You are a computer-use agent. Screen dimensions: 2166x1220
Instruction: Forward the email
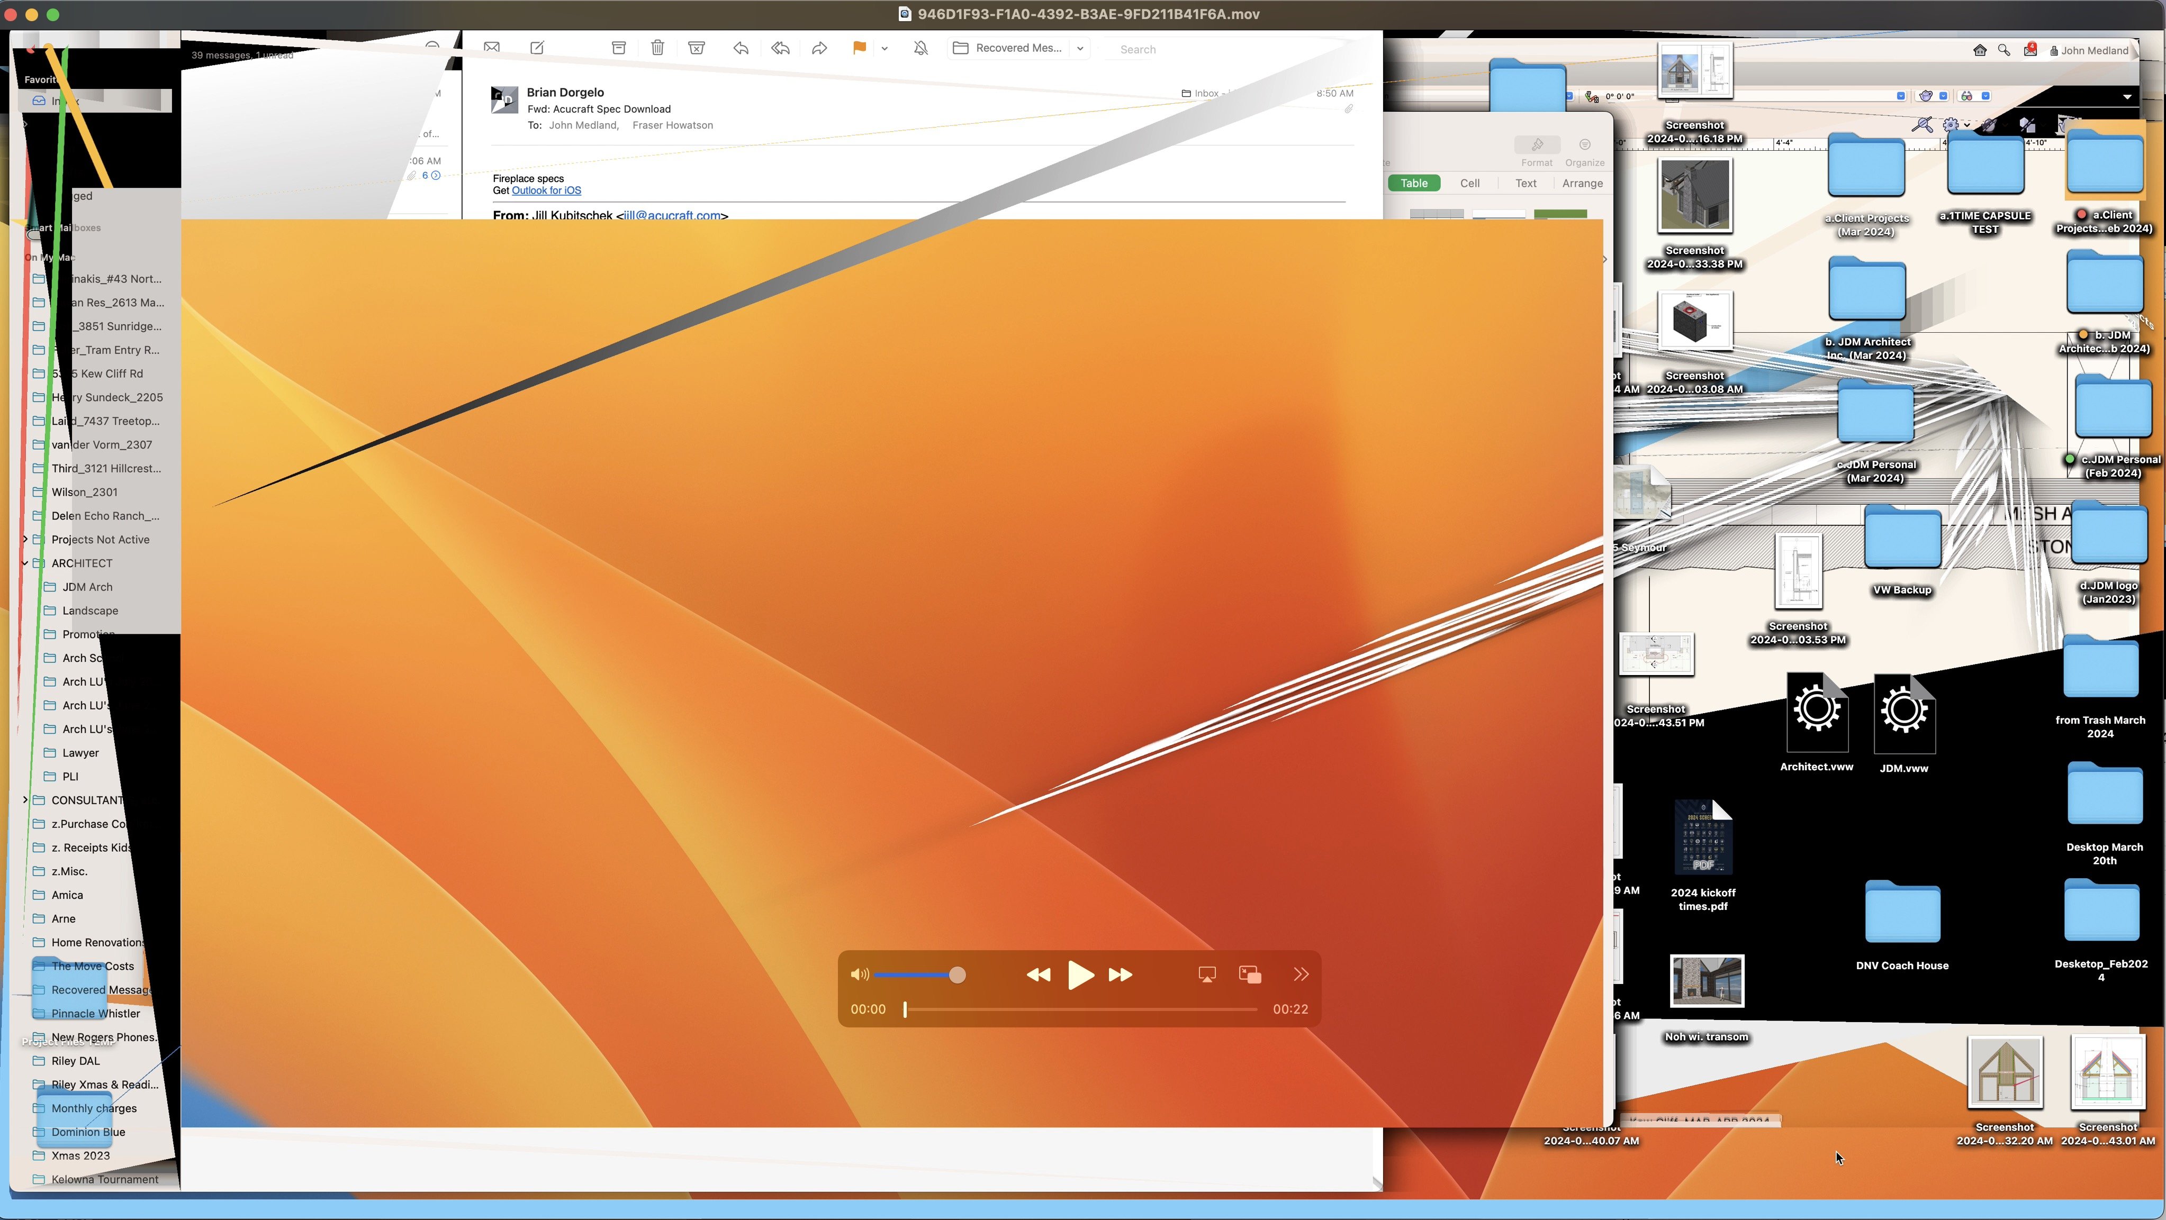coord(819,48)
